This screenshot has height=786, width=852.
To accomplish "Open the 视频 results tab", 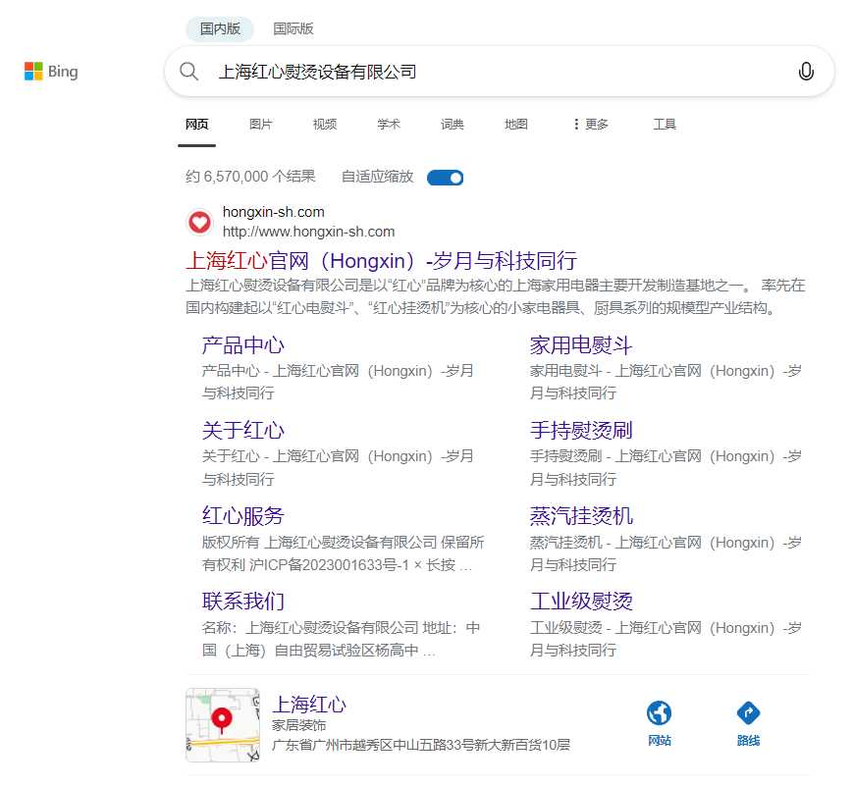I will tap(325, 125).
